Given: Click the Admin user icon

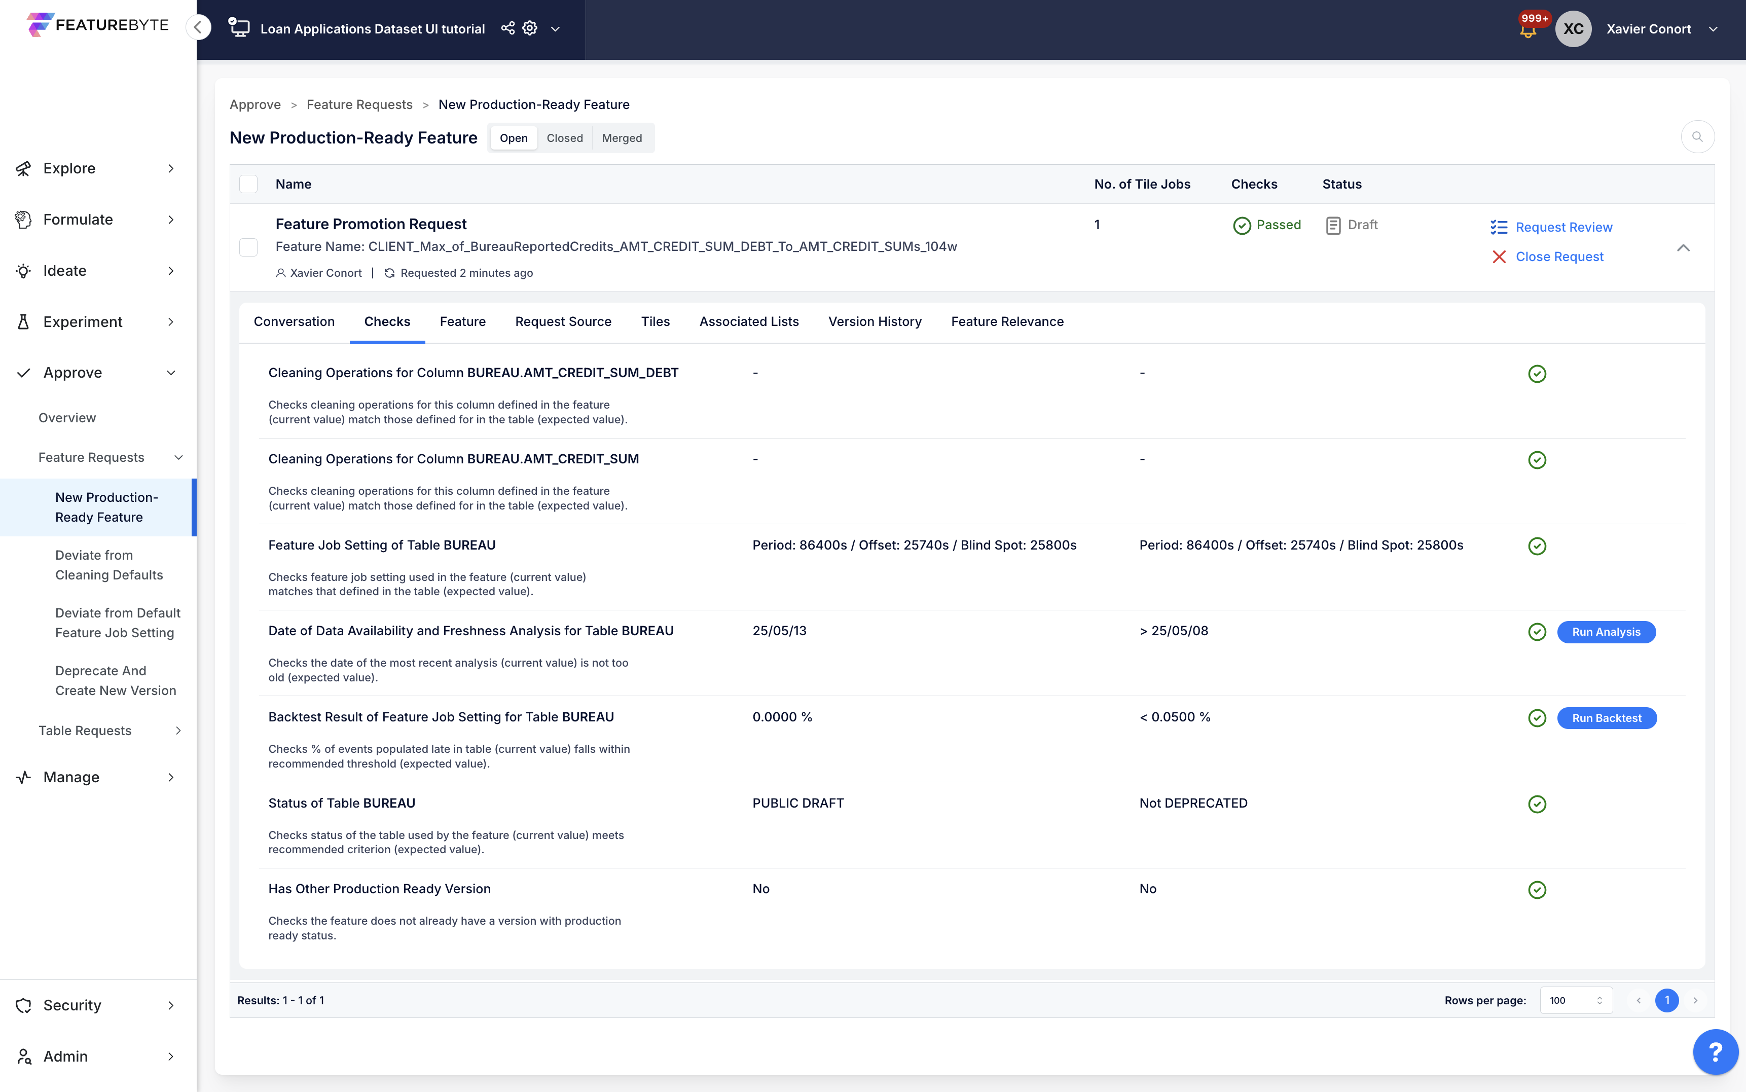Looking at the screenshot, I should coord(23,1057).
